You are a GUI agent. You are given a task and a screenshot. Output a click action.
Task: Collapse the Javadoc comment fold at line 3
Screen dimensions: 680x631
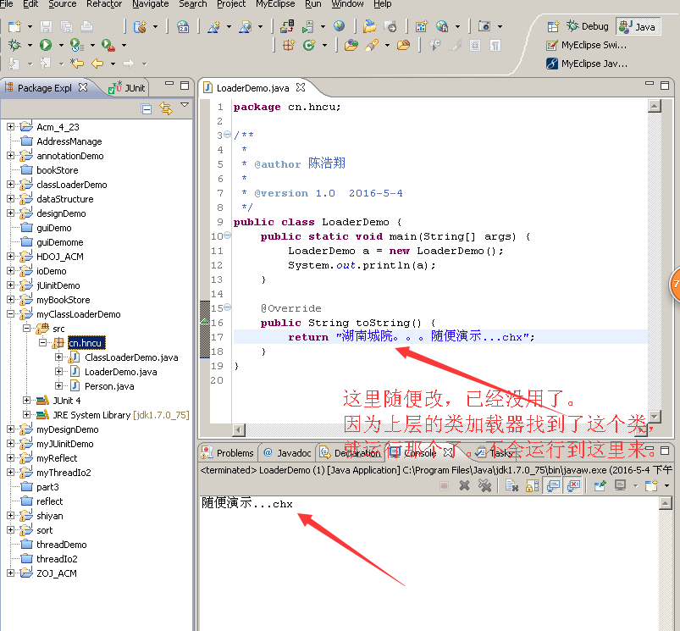tap(227, 135)
